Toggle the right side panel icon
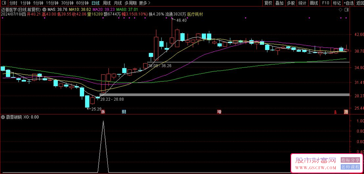This screenshot has height=174, width=364. click(x=347, y=10)
